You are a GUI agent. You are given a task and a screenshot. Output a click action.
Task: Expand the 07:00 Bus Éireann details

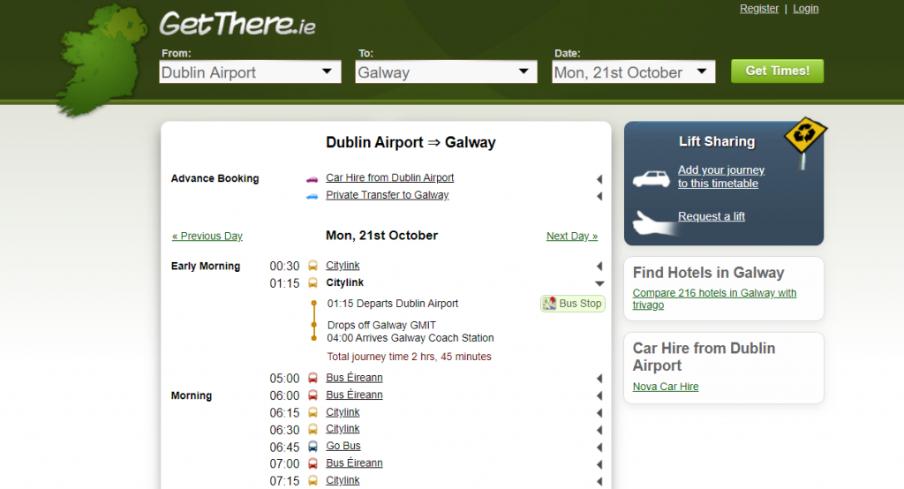click(599, 464)
